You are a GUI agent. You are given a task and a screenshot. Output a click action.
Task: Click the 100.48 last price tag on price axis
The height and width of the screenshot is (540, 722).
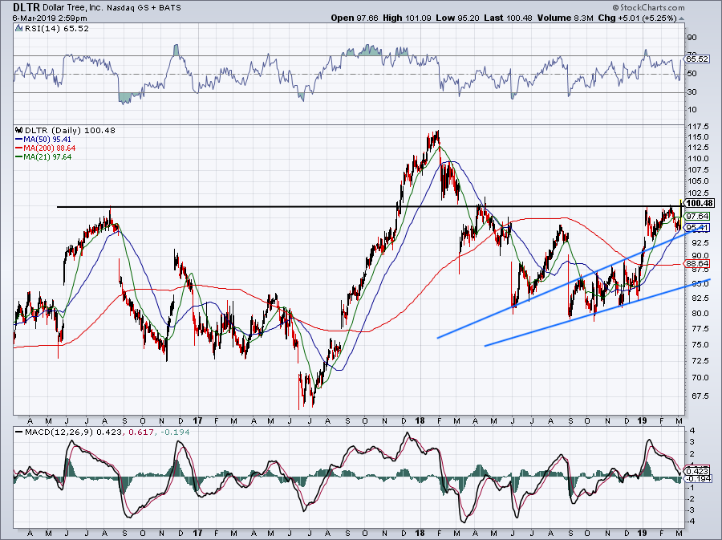700,203
